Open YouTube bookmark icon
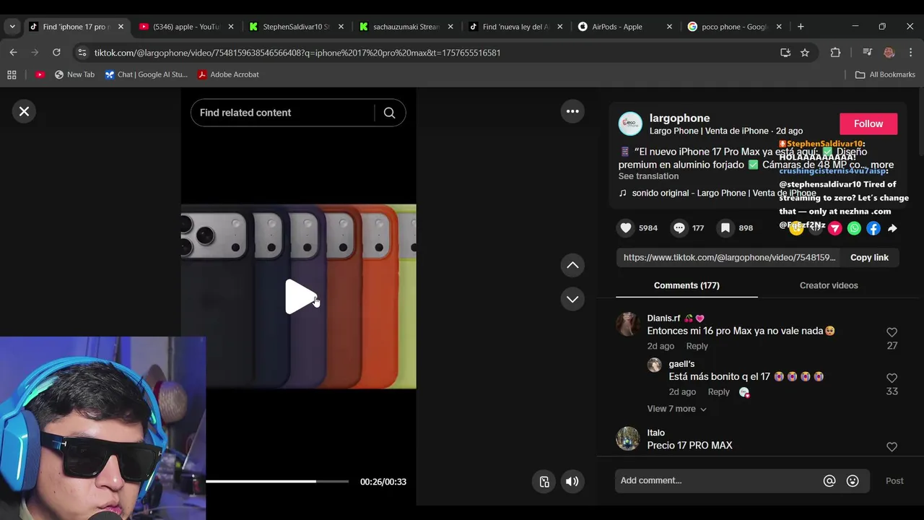The height and width of the screenshot is (520, 924). (40, 74)
